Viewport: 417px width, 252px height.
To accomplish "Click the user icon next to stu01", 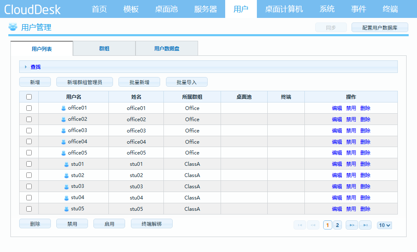I will [66, 165].
